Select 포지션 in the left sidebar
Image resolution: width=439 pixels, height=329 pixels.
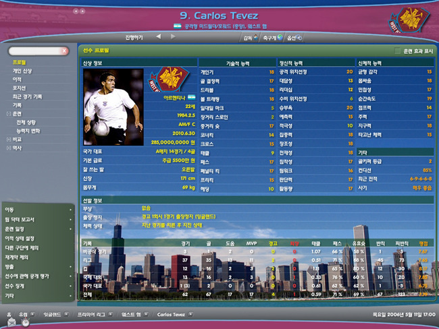[x=20, y=87]
